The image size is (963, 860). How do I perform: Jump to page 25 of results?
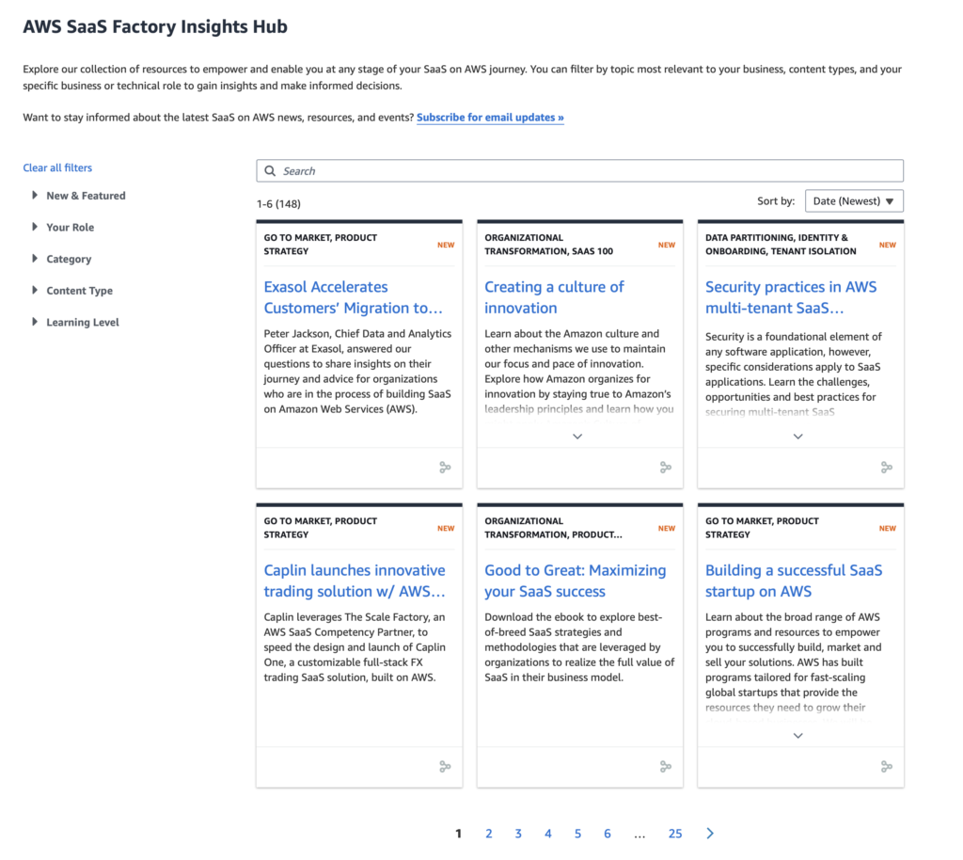tap(675, 834)
